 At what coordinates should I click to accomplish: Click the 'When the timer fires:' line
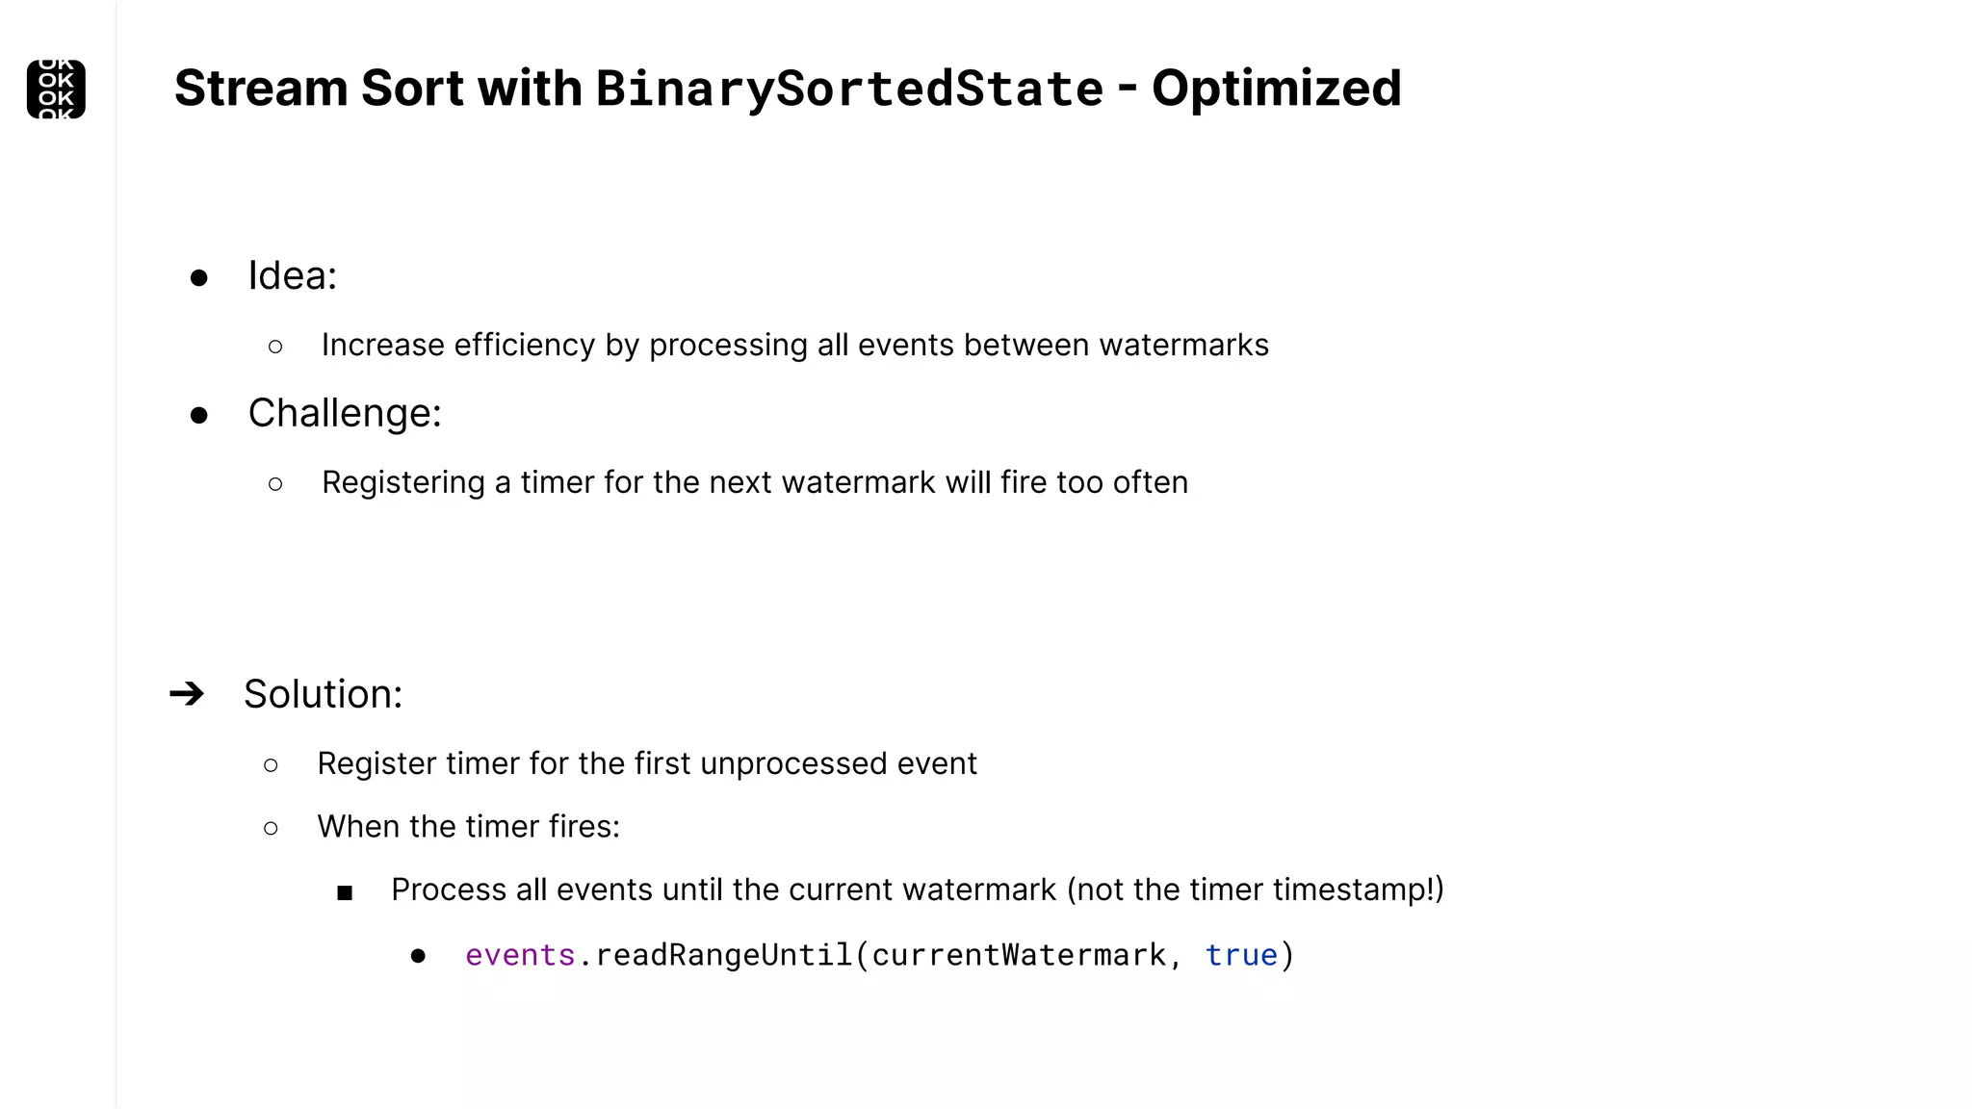[468, 826]
